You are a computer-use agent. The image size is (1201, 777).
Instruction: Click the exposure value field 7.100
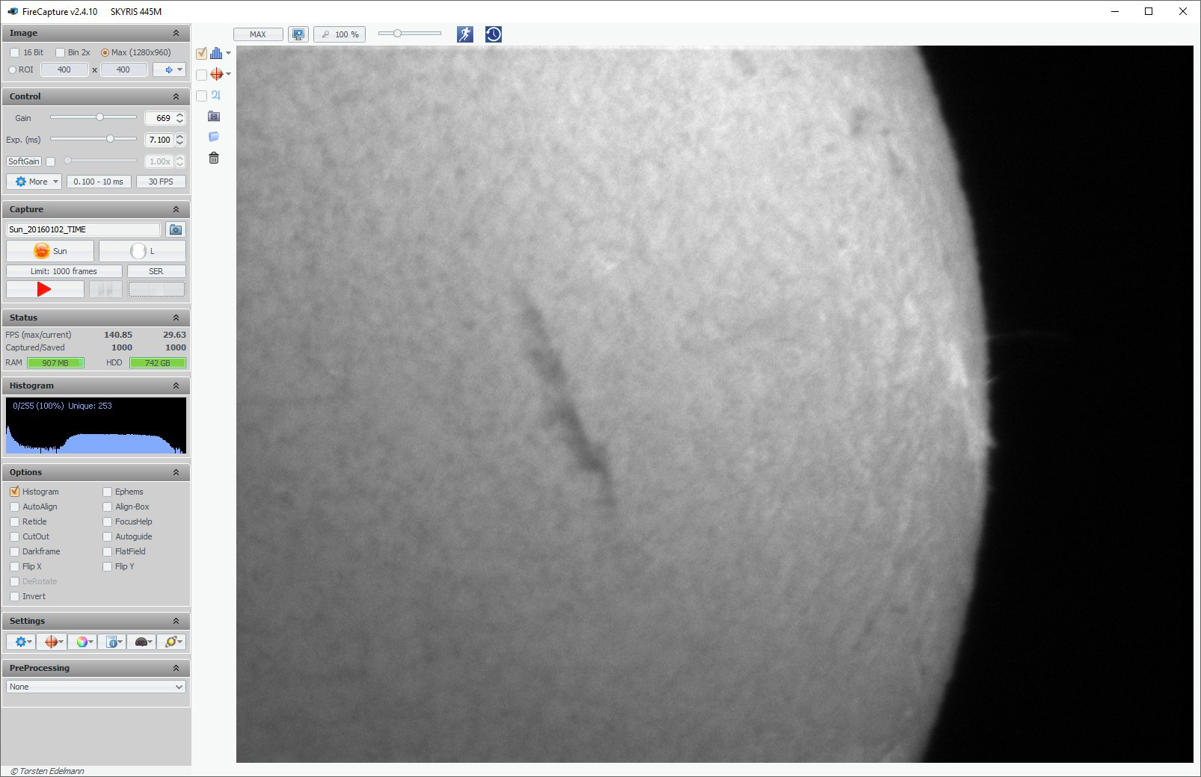pyautogui.click(x=159, y=140)
